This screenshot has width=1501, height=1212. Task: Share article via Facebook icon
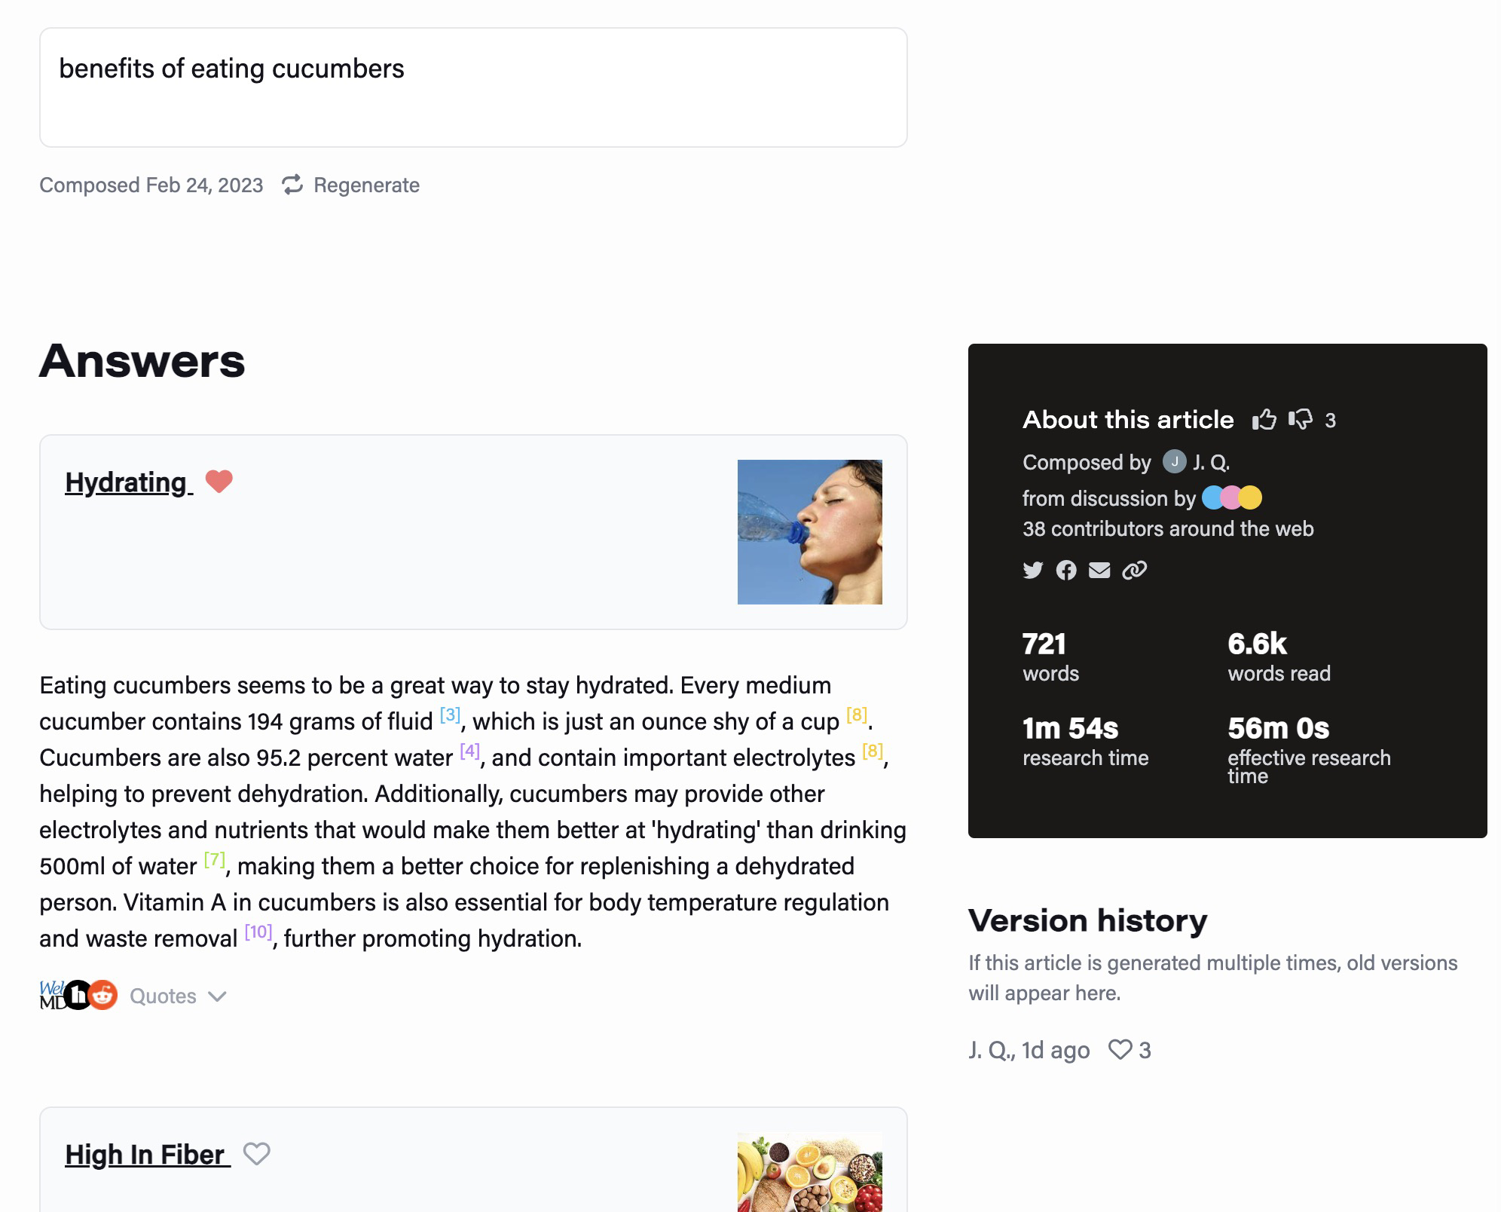pyautogui.click(x=1066, y=570)
